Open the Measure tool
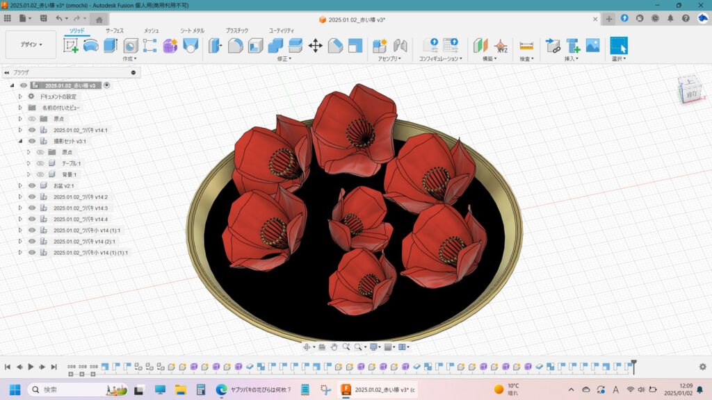The width and height of the screenshot is (712, 400). (526, 46)
